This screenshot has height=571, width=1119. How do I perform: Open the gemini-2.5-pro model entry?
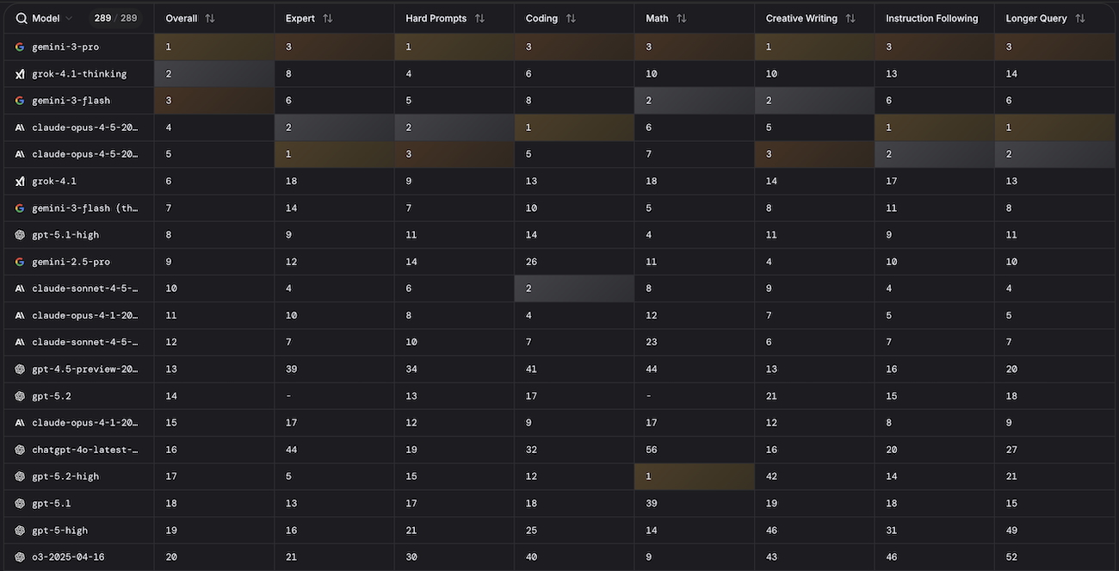click(71, 262)
